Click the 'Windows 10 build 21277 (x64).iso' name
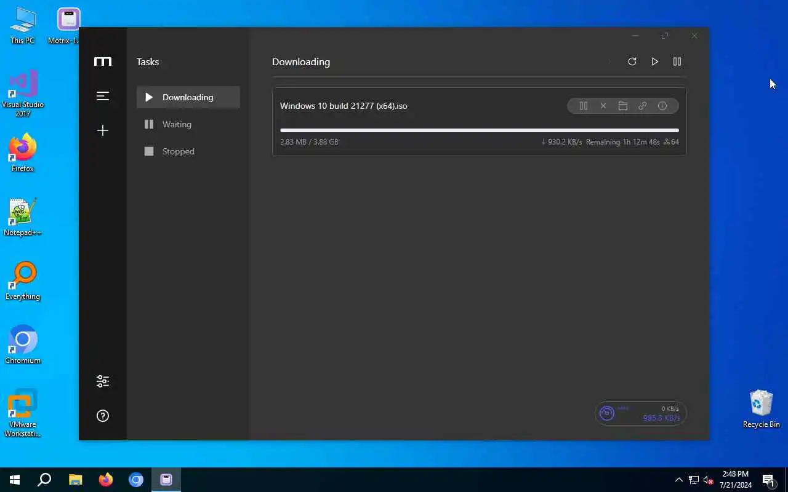 344,106
